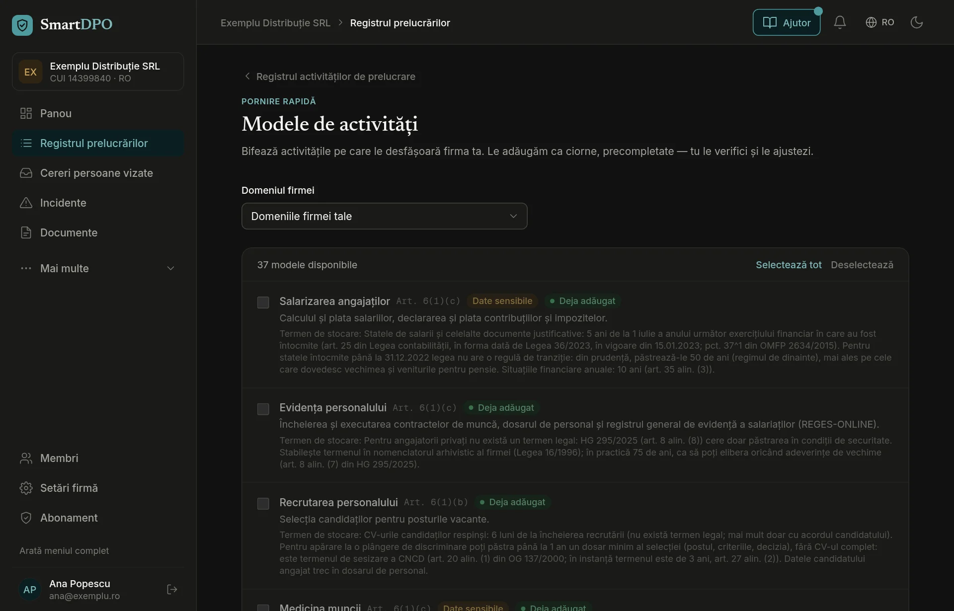Click the Abonament shield icon

pyautogui.click(x=26, y=518)
